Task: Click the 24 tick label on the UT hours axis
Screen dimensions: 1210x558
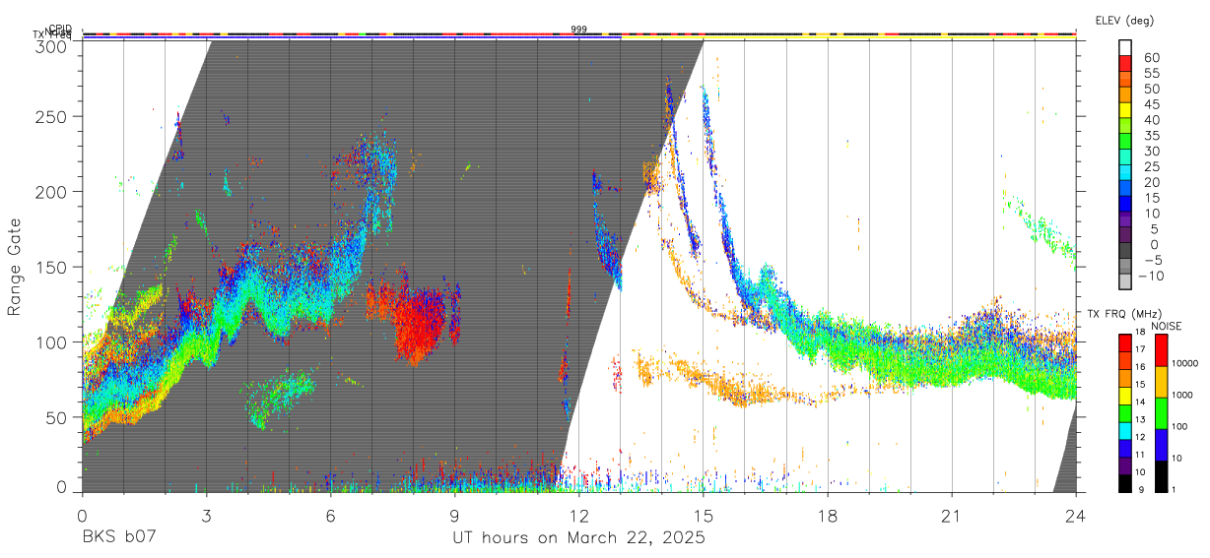Action: click(1076, 515)
